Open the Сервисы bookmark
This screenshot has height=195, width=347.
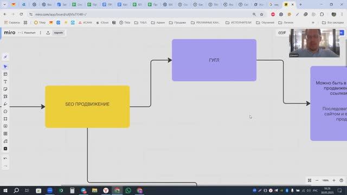[12, 23]
